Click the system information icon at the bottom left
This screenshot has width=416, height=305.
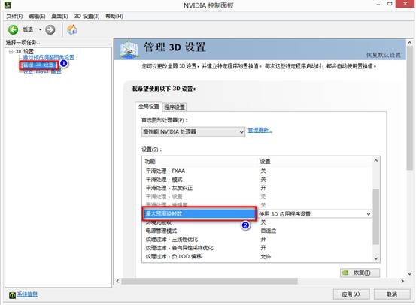(x=12, y=295)
